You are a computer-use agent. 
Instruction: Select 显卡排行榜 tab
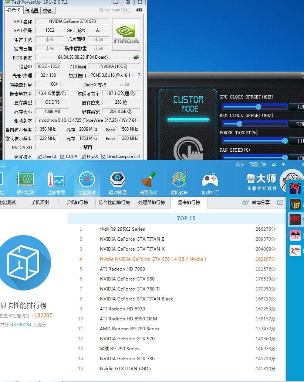[189, 203]
